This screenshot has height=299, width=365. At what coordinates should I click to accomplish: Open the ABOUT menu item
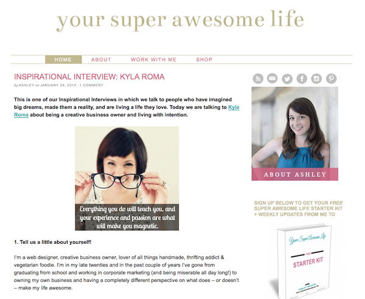pos(101,60)
